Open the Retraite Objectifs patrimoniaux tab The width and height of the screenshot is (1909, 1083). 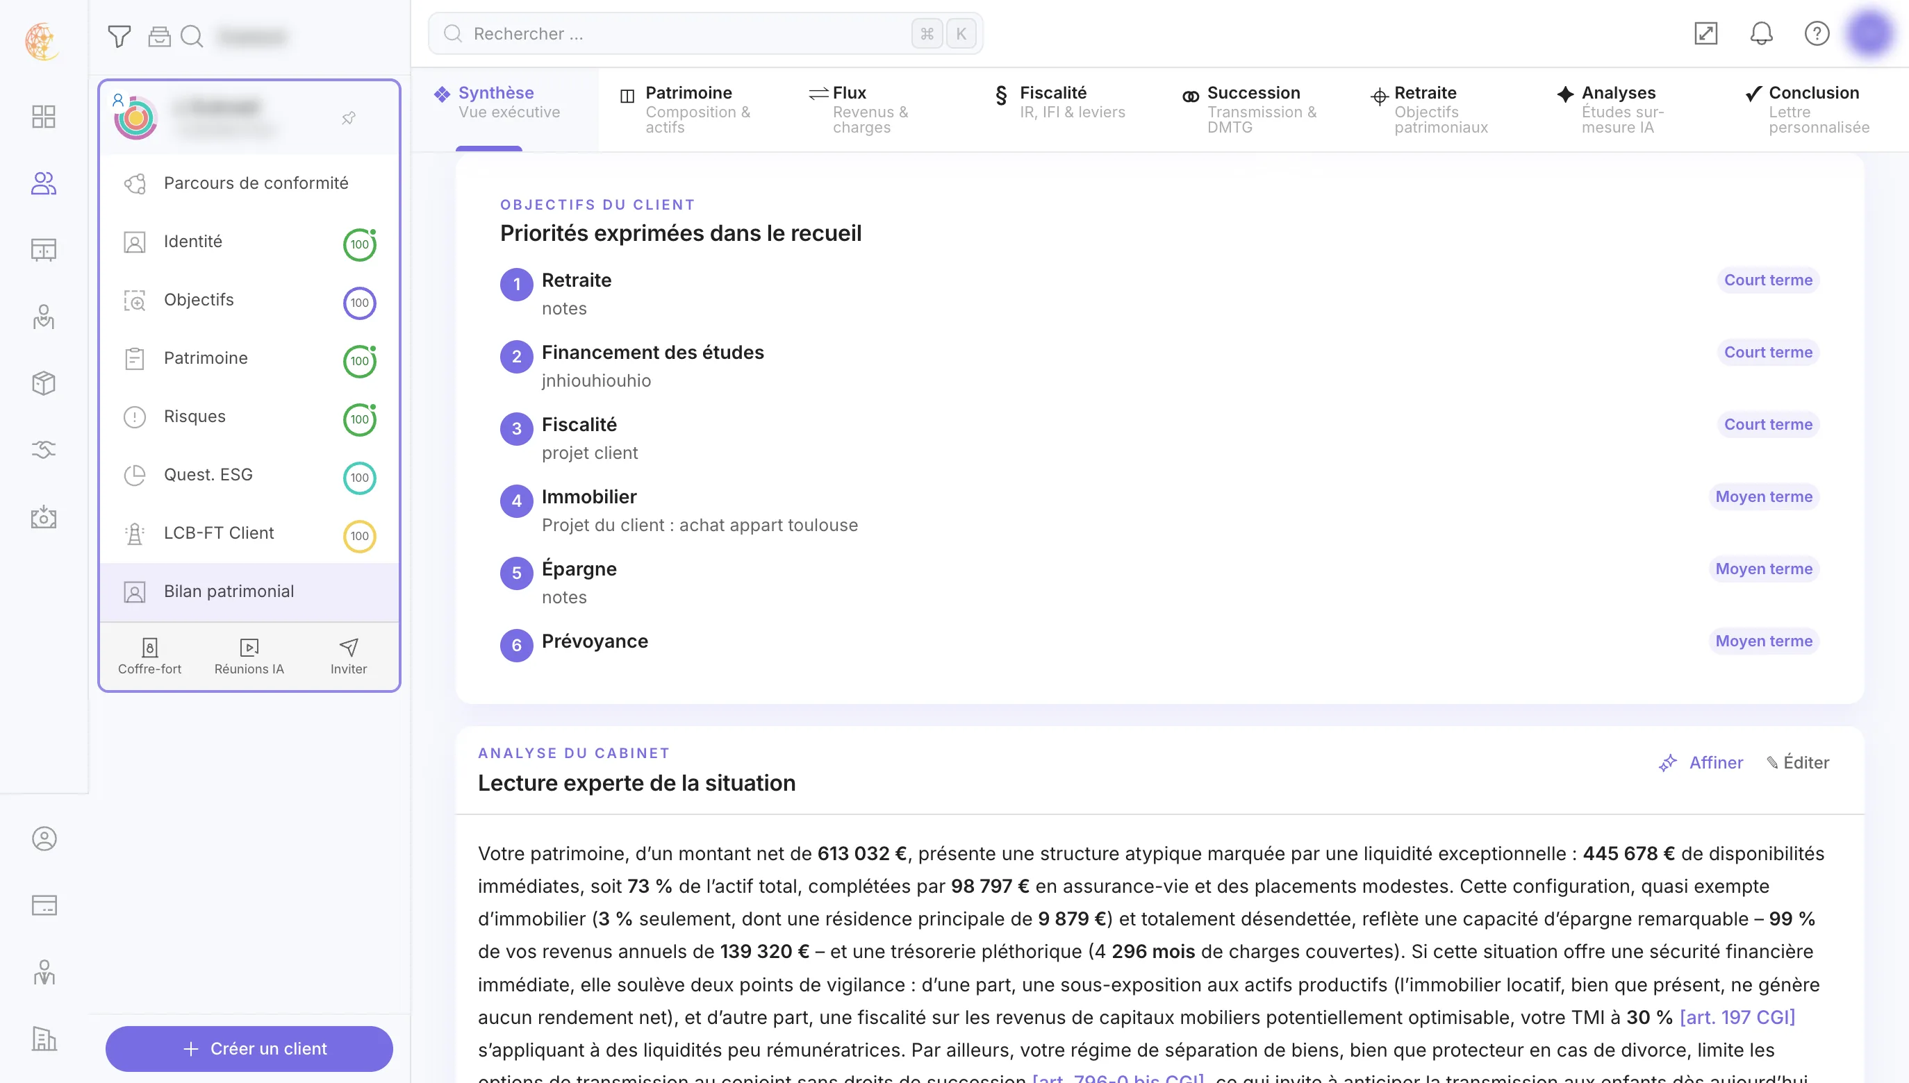coord(1441,110)
